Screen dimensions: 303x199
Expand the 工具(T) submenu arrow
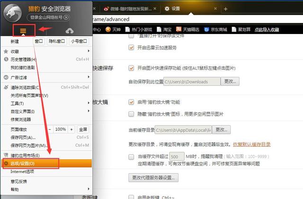click(x=89, y=103)
